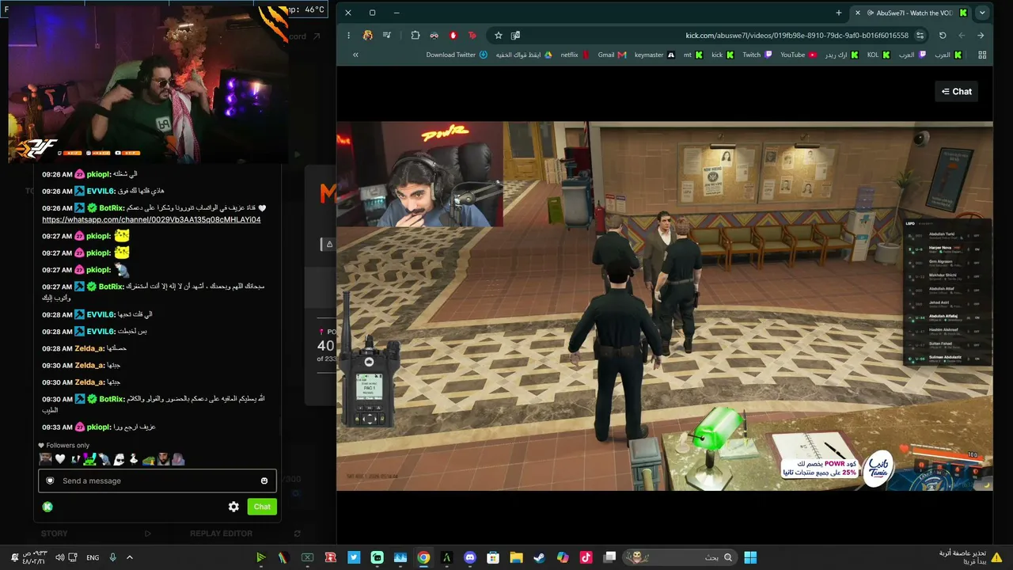Open the site information icon in address bar
1013x570 pixels.
pos(920,35)
